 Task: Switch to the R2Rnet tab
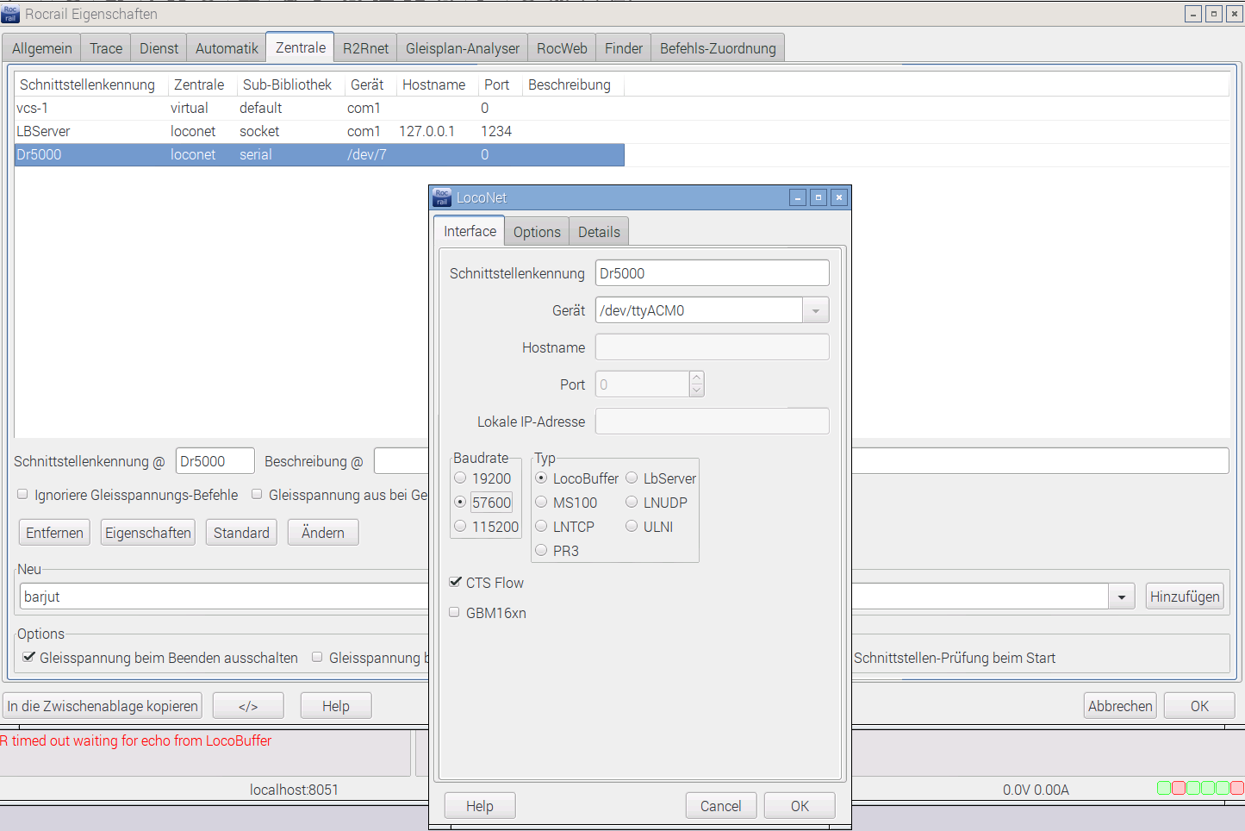pos(365,48)
